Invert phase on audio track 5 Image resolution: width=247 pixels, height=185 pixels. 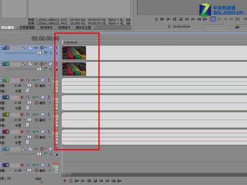click(x=28, y=114)
